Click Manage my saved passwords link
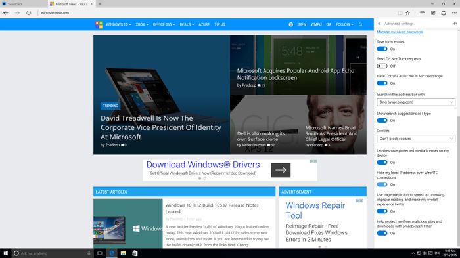Viewport: 460px width, 258px height. coord(400,32)
